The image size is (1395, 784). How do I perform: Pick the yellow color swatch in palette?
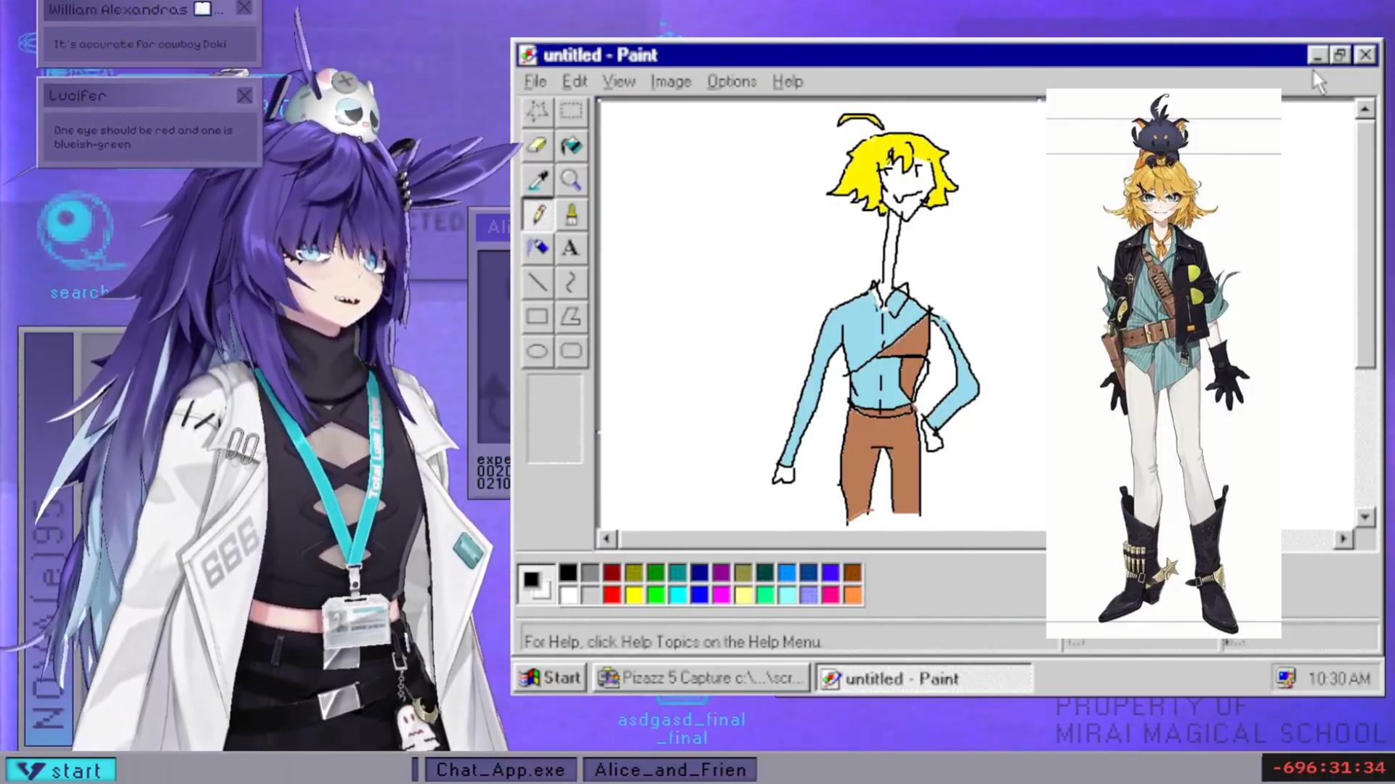point(634,596)
